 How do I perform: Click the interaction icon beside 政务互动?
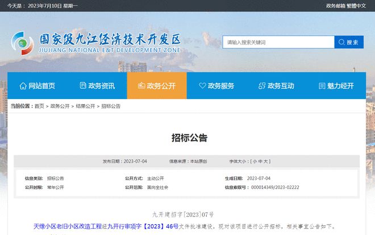pos(262,86)
